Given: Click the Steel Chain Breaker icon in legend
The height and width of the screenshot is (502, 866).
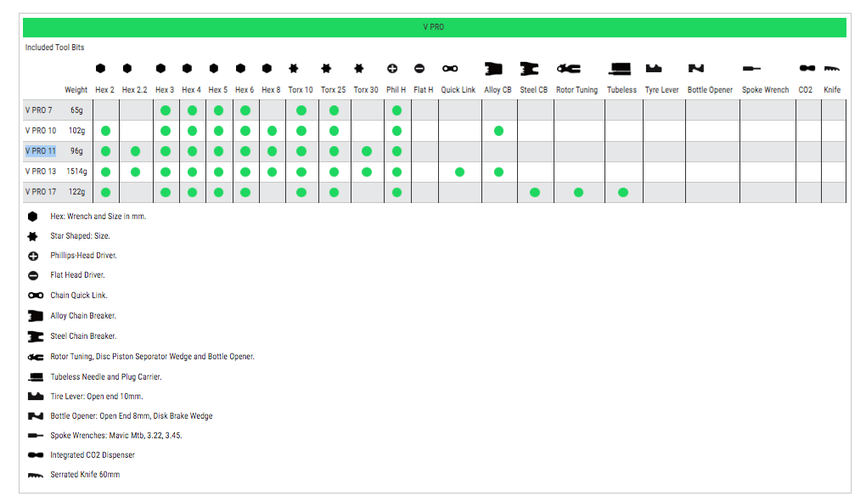Looking at the screenshot, I should pos(35,336).
